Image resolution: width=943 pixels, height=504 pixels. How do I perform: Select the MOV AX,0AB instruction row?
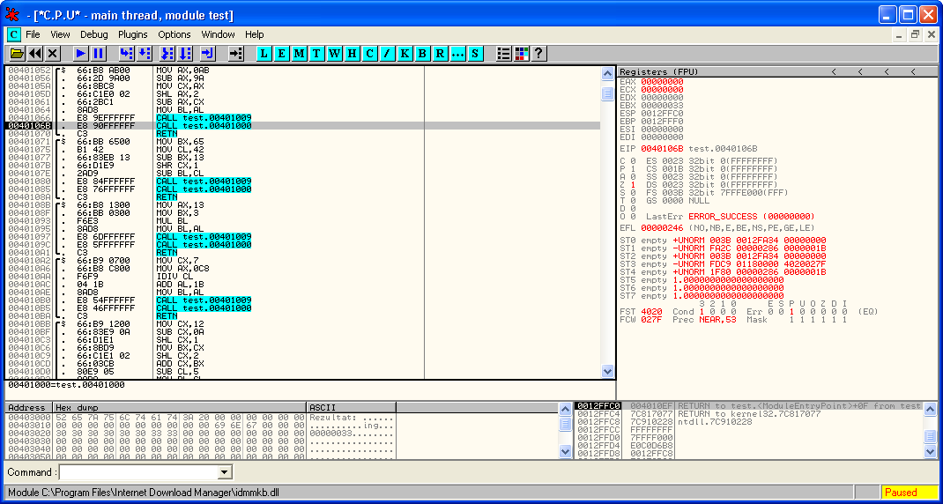coord(302,70)
